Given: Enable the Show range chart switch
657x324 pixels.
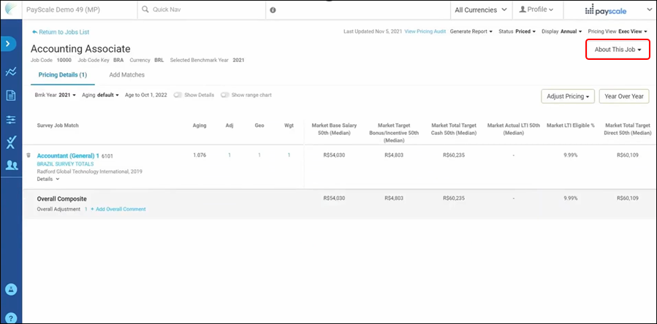Looking at the screenshot, I should [x=225, y=96].
